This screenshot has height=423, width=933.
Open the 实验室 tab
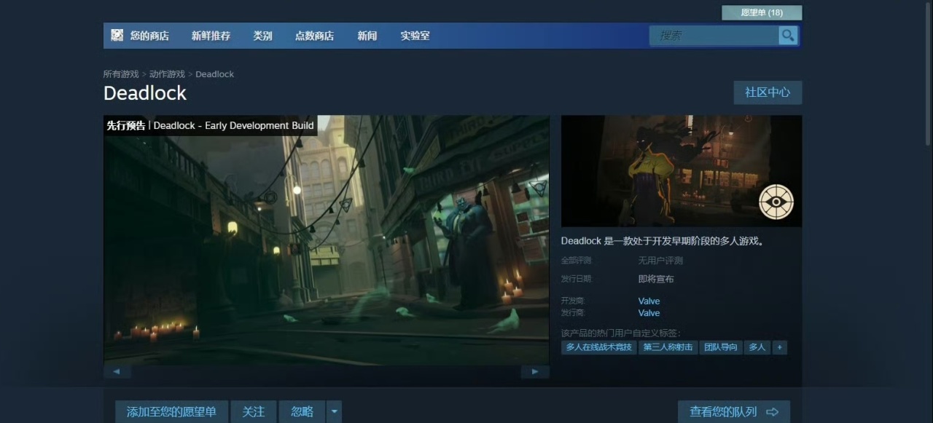[x=415, y=36]
